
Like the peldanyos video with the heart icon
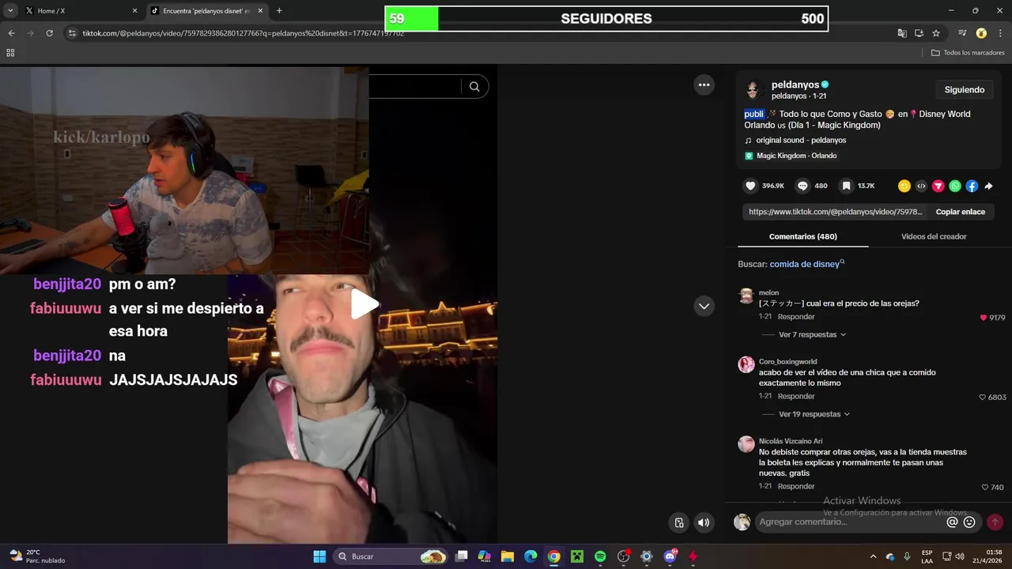point(750,186)
